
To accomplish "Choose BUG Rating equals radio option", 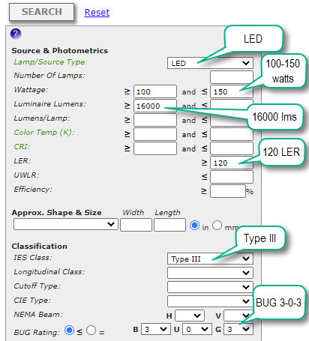I will (91, 330).
